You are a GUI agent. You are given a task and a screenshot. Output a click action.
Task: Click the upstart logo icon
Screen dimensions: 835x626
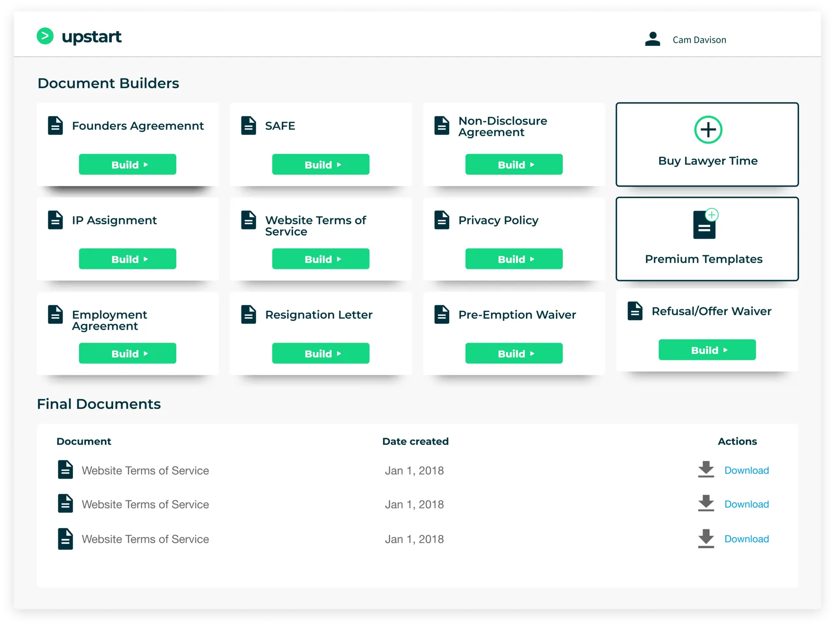[x=45, y=36]
